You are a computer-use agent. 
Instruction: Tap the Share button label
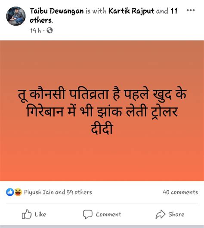(x=176, y=214)
